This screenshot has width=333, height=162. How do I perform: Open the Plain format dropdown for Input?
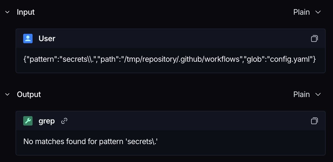click(x=307, y=12)
